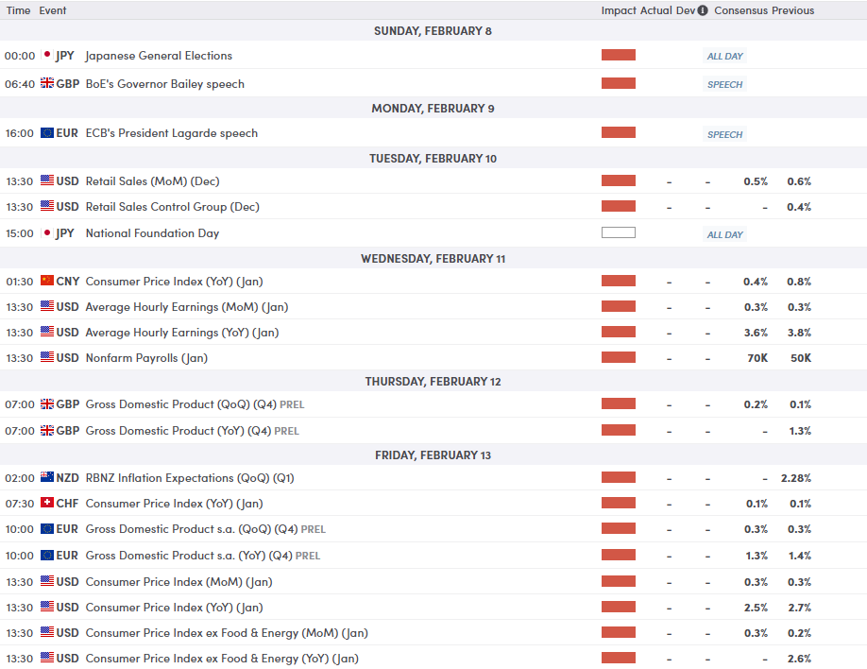Click the info icon next to Dev header
867x669 pixels.
(703, 10)
